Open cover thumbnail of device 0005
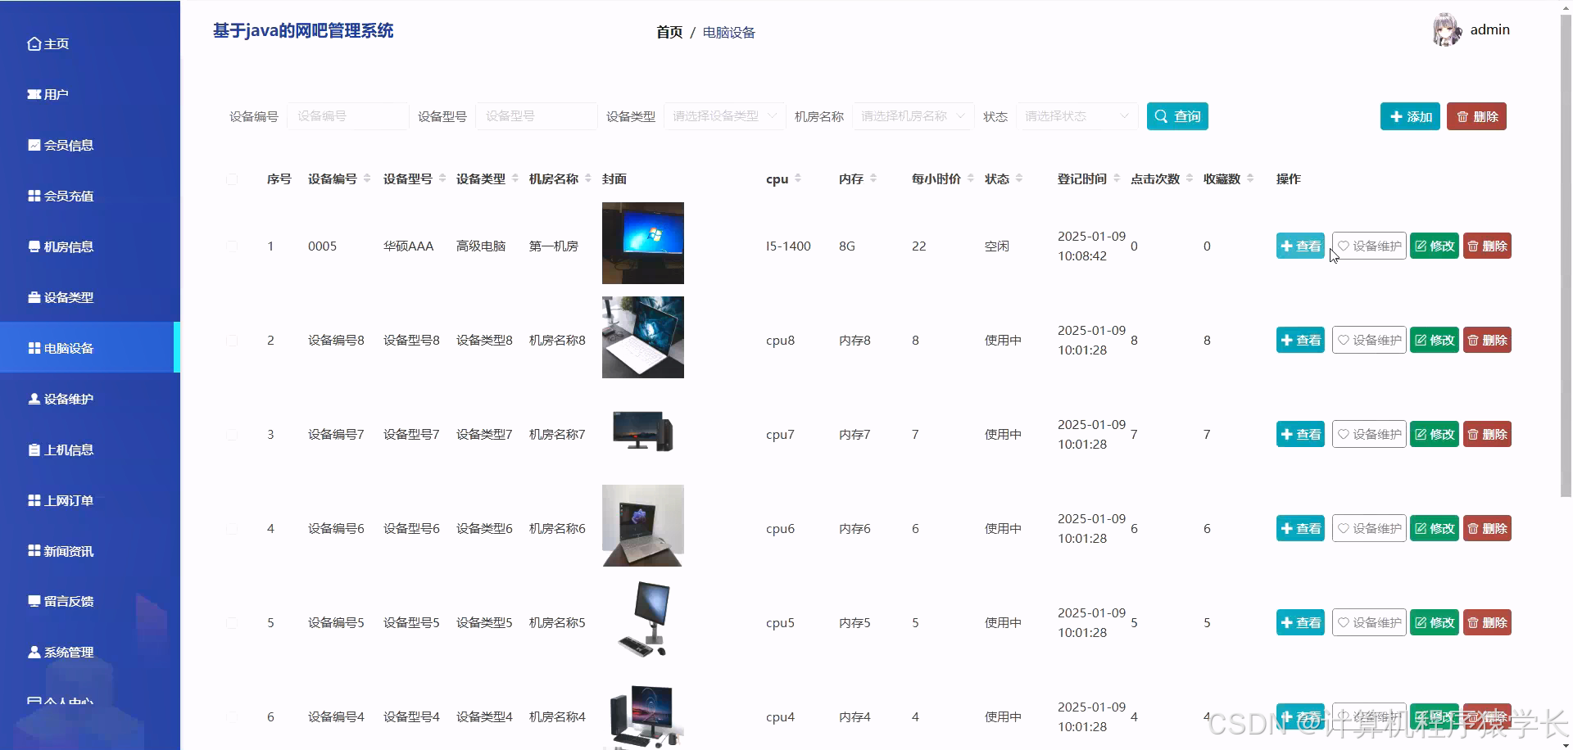Screen dimensions: 1573x750 click(x=643, y=243)
